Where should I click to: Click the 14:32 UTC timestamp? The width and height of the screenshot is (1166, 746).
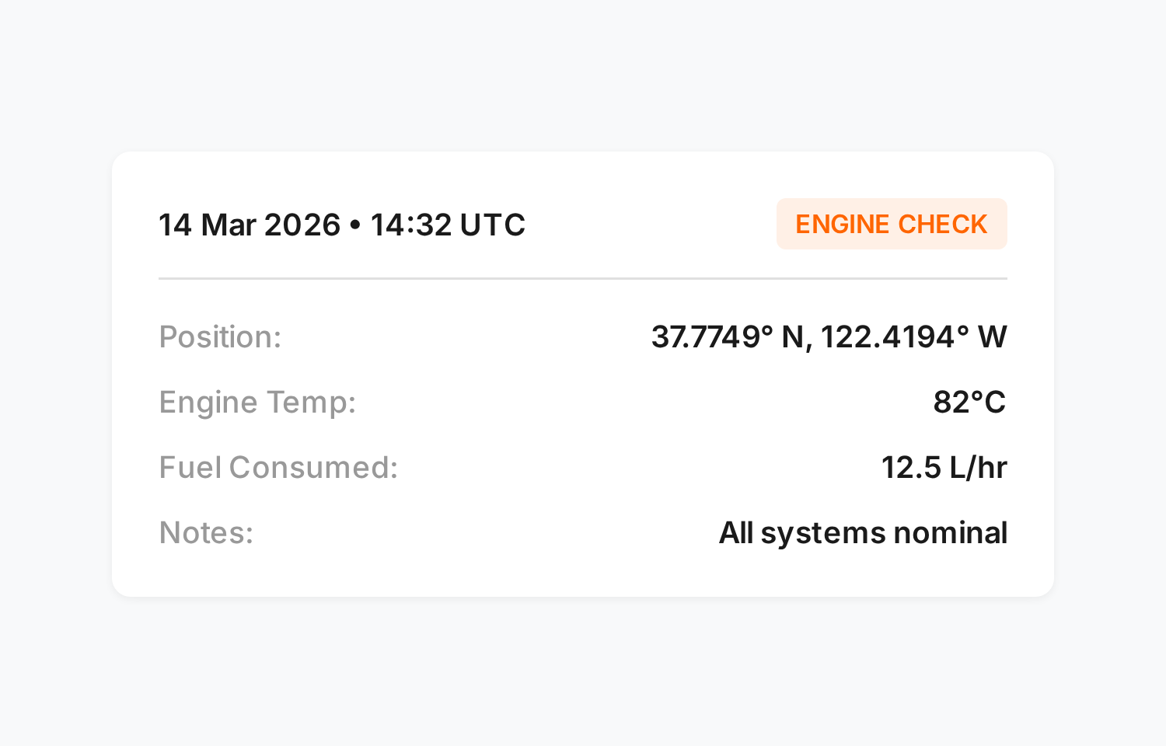[x=448, y=225]
